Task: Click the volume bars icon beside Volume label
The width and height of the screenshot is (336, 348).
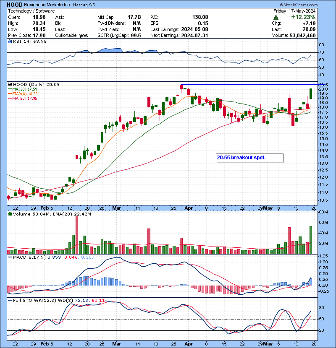Action: click(10, 214)
